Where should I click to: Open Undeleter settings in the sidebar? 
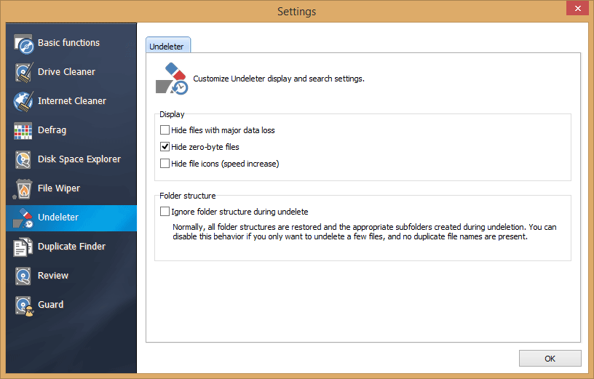(x=58, y=218)
